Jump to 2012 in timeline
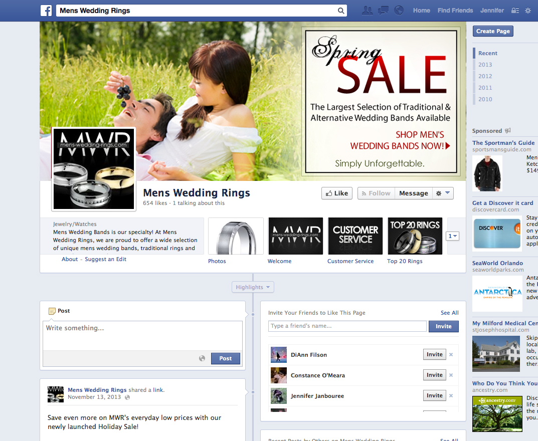Screen dimensions: 538x441 click(x=485, y=76)
